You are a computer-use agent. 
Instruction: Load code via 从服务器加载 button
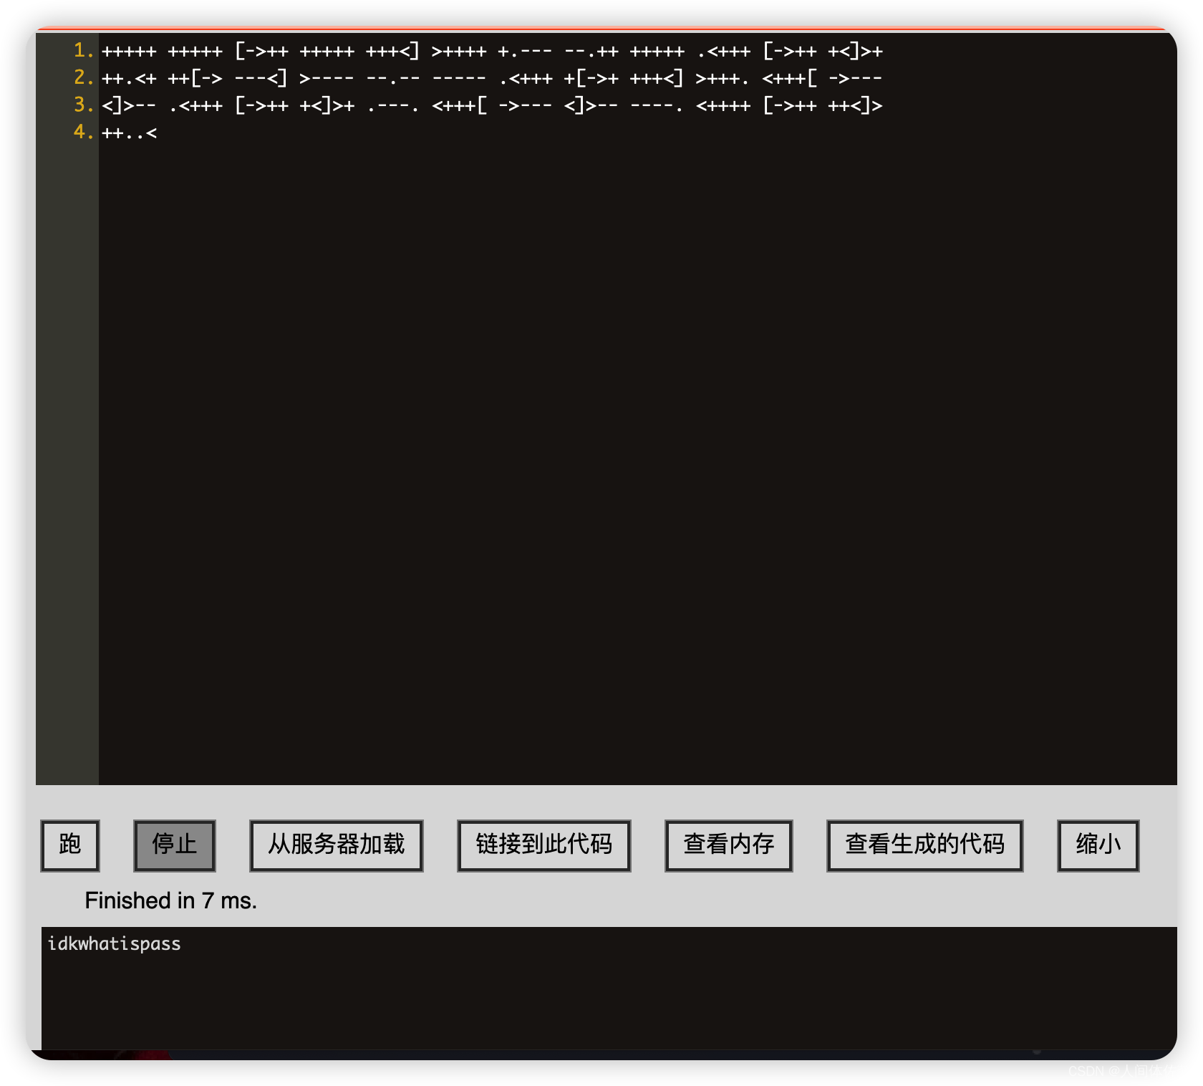(x=337, y=845)
